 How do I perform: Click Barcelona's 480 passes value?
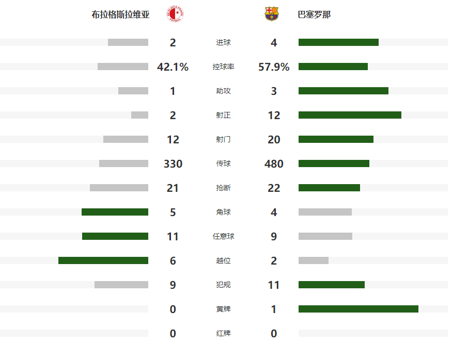tap(274, 164)
